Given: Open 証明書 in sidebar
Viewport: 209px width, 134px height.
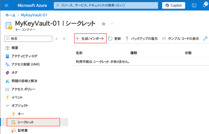Looking at the screenshot, I should coord(23,130).
